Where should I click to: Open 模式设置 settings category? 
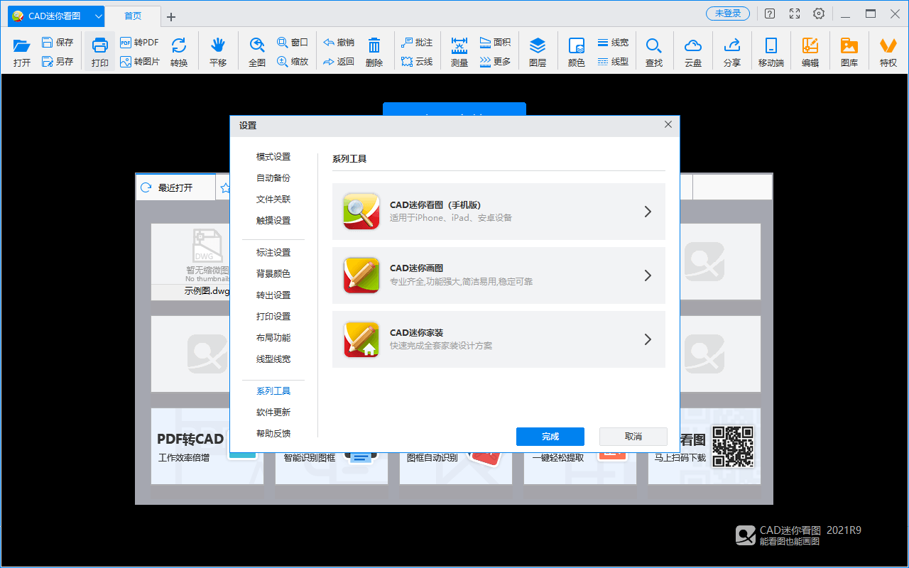pyautogui.click(x=273, y=157)
